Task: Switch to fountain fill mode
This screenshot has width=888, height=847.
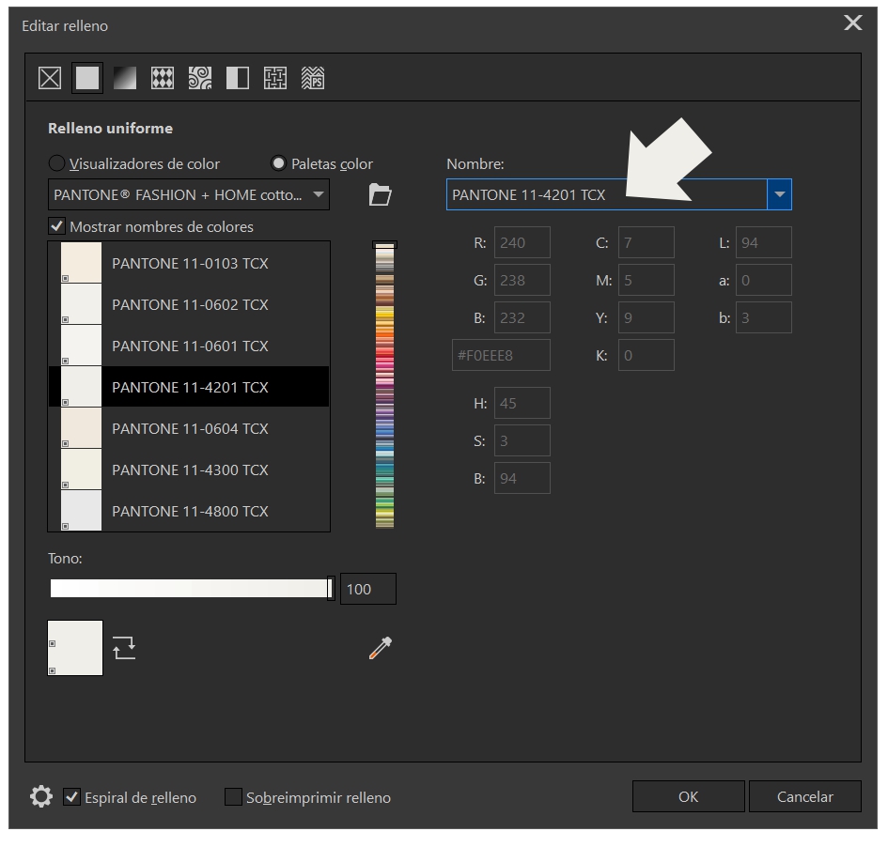Action: (x=125, y=78)
